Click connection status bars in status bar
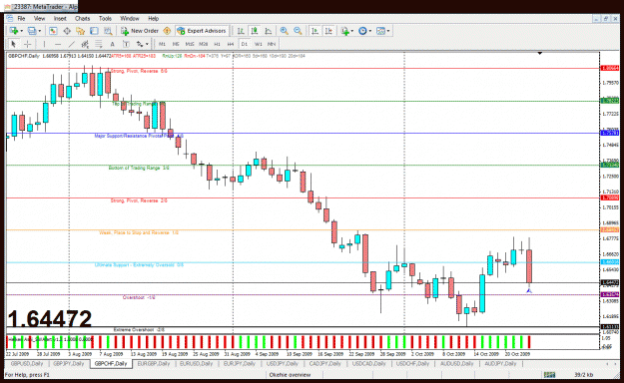 (549, 375)
